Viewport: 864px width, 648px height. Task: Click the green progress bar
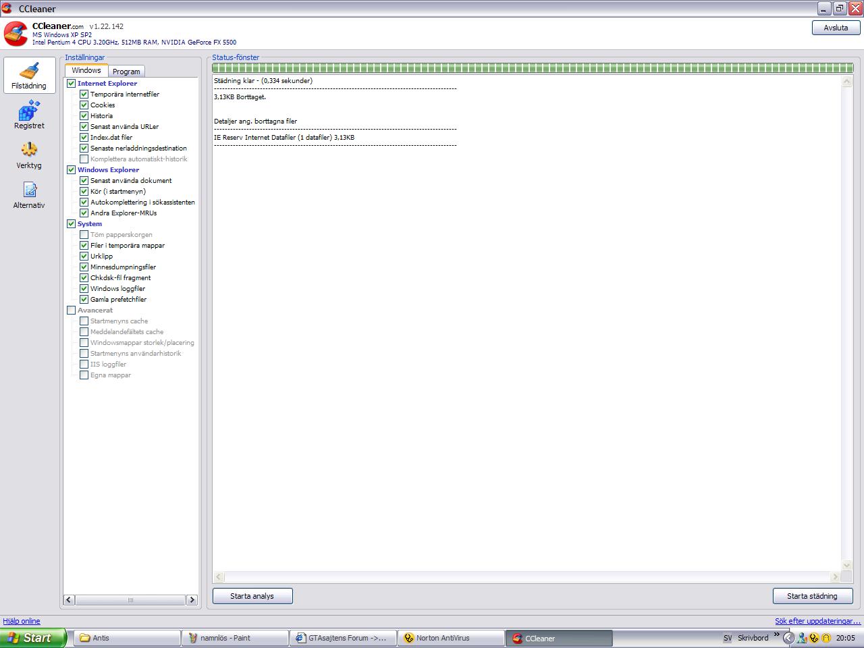(x=533, y=67)
